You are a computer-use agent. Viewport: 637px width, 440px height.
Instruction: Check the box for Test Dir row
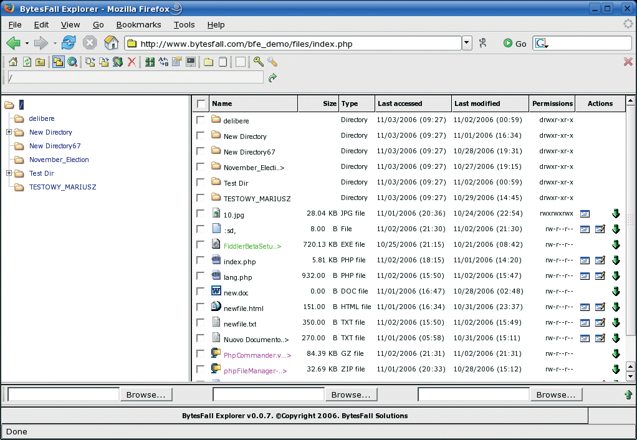coord(200,182)
